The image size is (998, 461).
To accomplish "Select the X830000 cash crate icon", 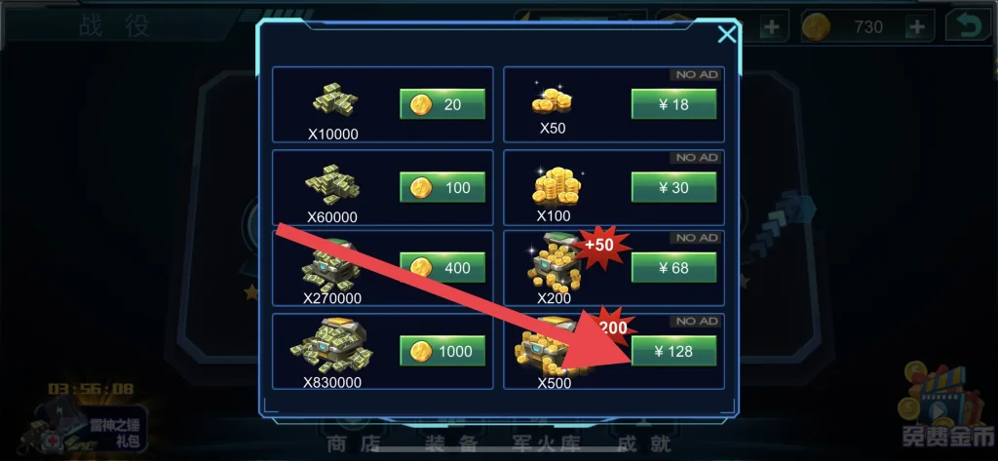I will pos(331,346).
